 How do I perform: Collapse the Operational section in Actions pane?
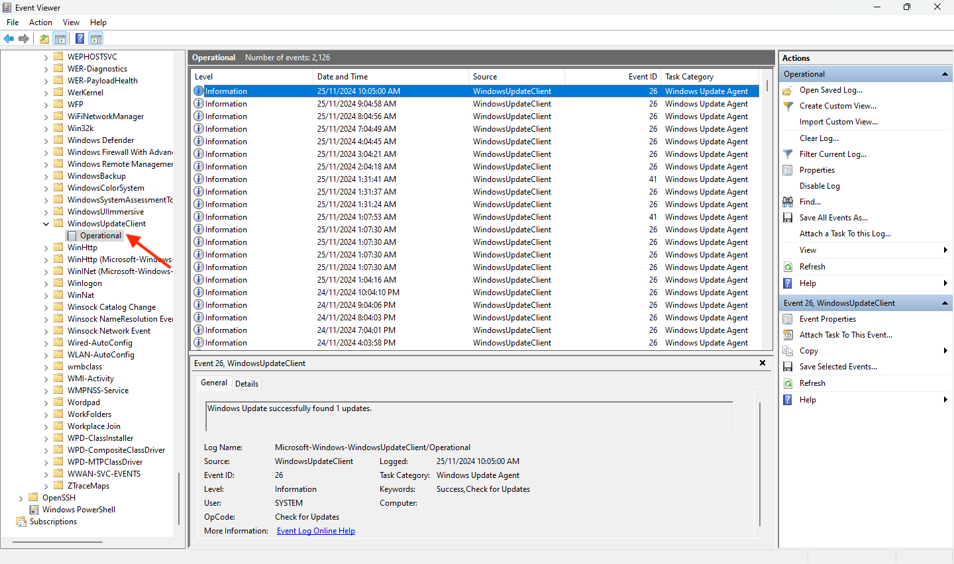(945, 73)
